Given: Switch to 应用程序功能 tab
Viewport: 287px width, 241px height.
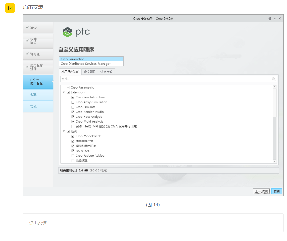Looking at the screenshot, I should coord(70,72).
